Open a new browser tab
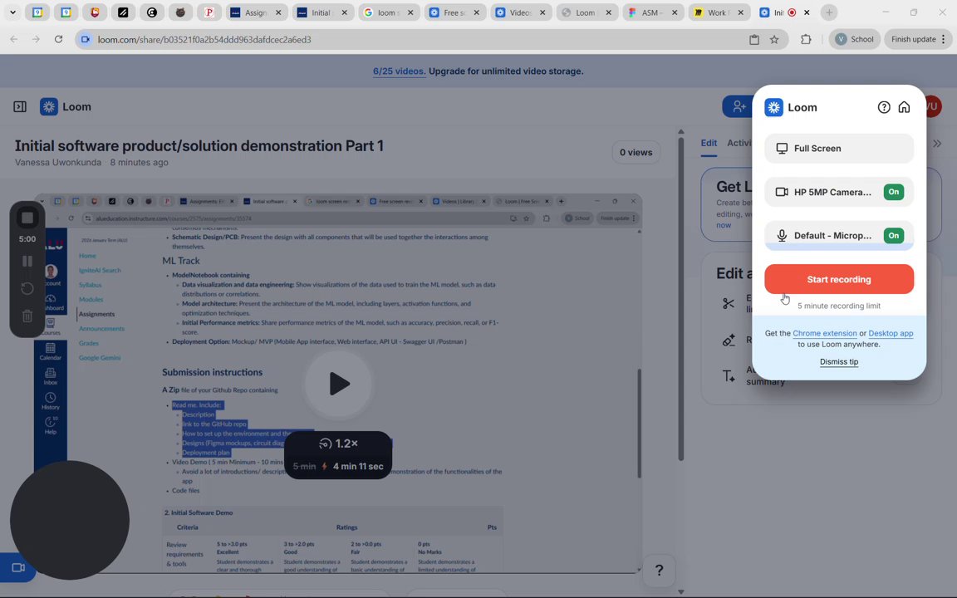 tap(829, 12)
